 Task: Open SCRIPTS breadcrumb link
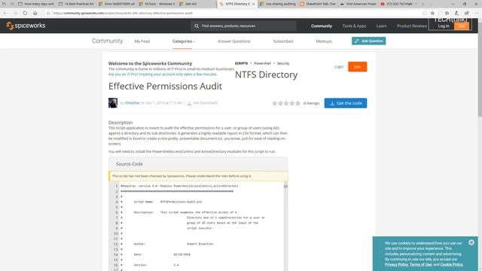[241, 63]
